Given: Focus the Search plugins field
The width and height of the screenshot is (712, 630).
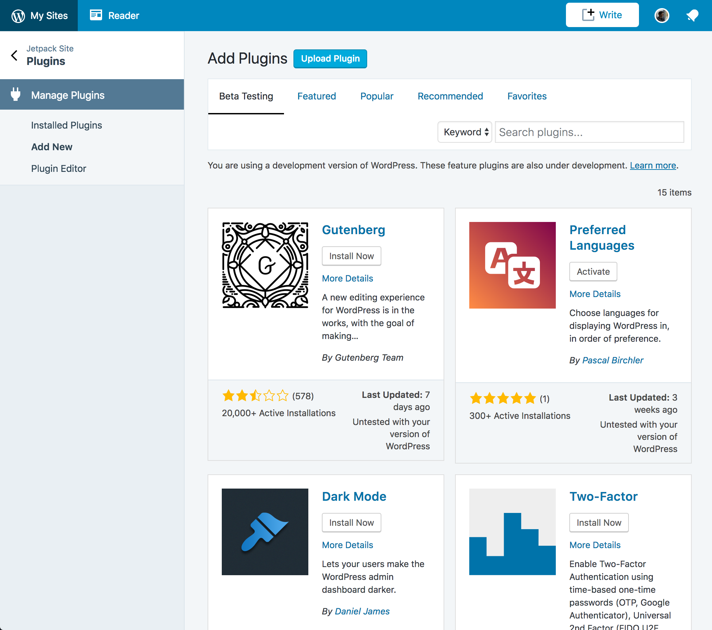Looking at the screenshot, I should (589, 132).
